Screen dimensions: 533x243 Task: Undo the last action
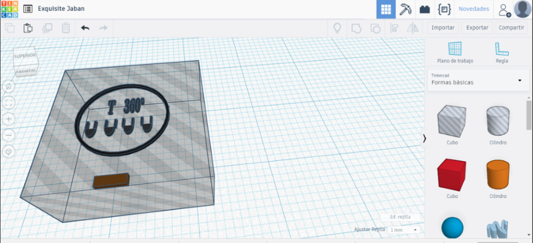(x=85, y=28)
